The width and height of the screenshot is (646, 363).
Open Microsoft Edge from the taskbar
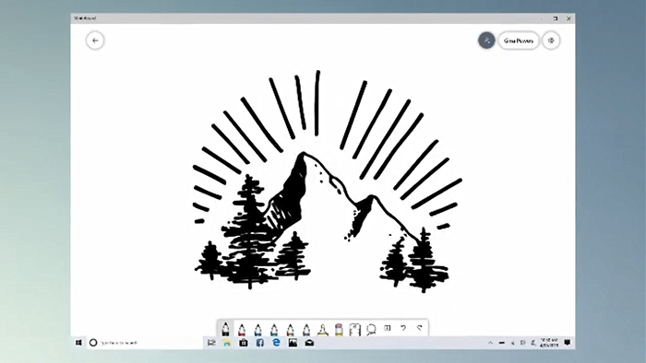click(277, 343)
